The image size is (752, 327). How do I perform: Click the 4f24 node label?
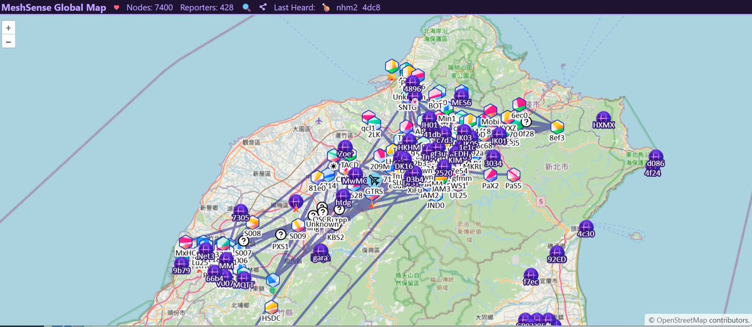coord(653,173)
